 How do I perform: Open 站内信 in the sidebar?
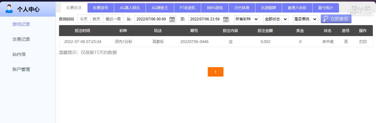pyautogui.click(x=19, y=54)
